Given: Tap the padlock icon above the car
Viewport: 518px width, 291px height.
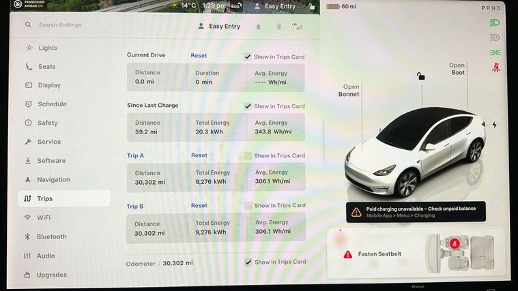Looking at the screenshot, I should tap(420, 76).
